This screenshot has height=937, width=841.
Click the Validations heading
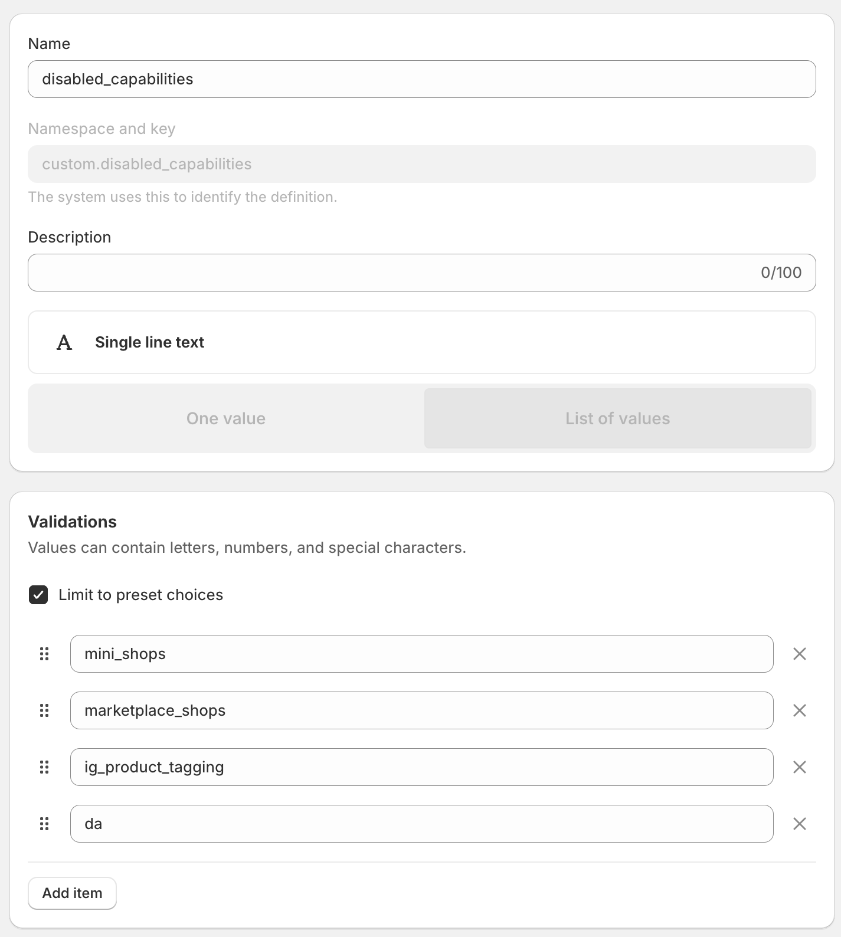pos(73,522)
